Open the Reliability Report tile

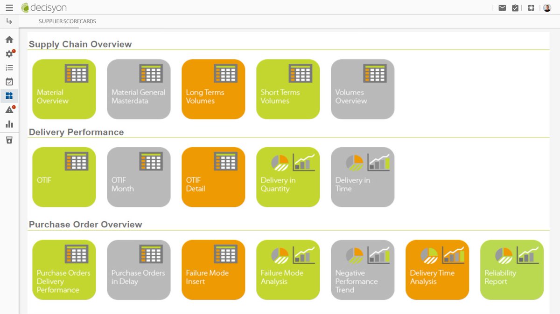(512, 269)
